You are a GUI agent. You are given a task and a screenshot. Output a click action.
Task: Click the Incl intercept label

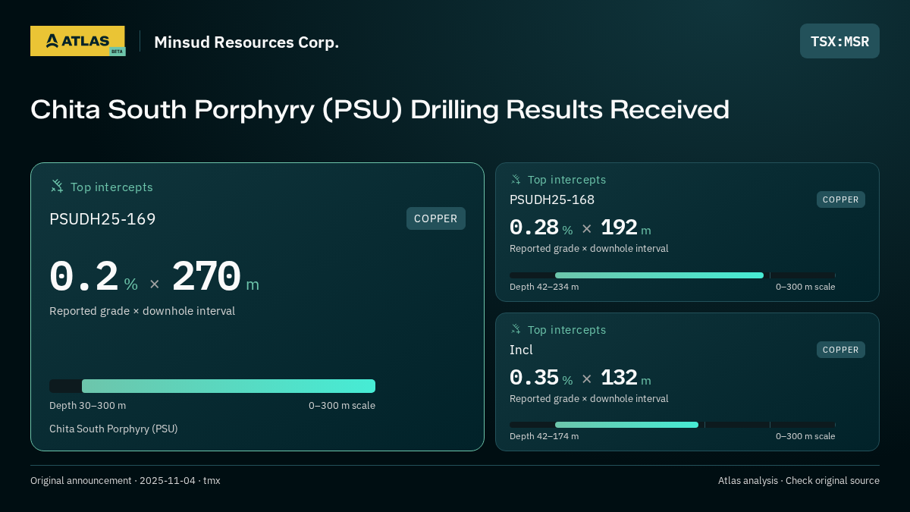521,350
